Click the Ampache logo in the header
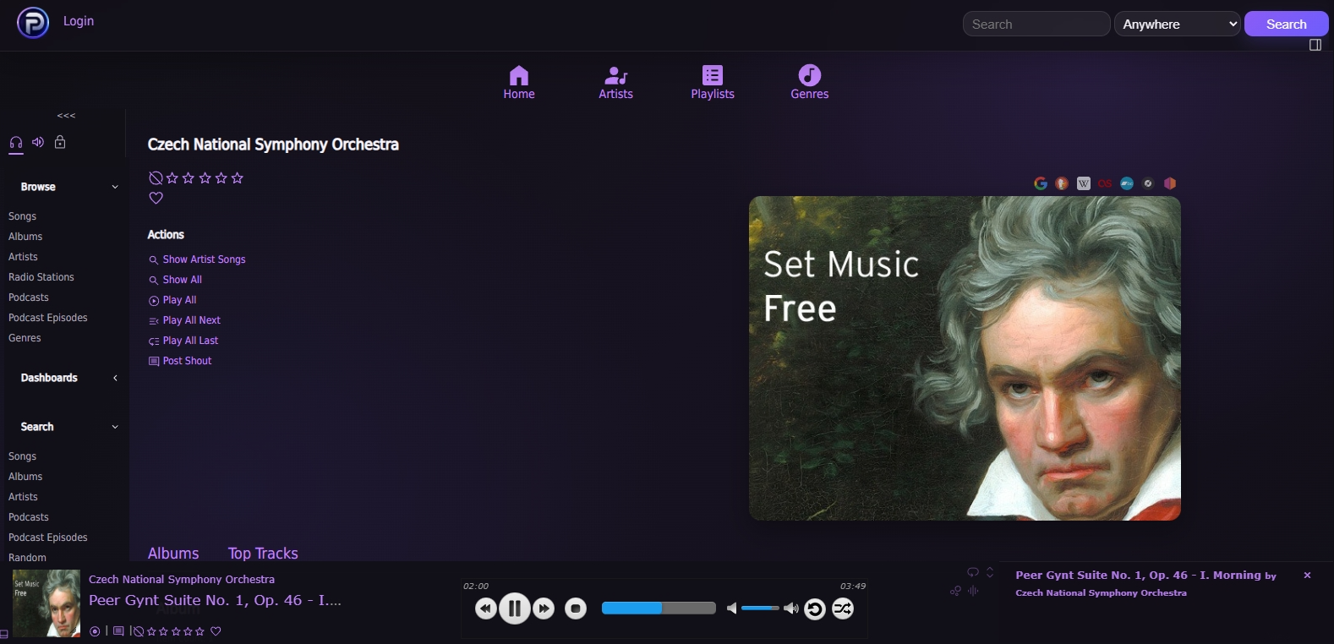Screen dimensions: 1334x644 pos(33,23)
